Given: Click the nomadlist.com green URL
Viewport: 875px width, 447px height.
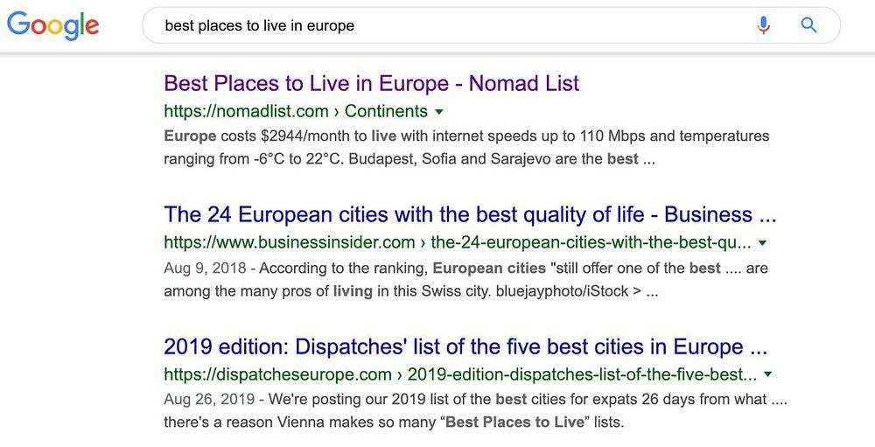Looking at the screenshot, I should (x=246, y=111).
